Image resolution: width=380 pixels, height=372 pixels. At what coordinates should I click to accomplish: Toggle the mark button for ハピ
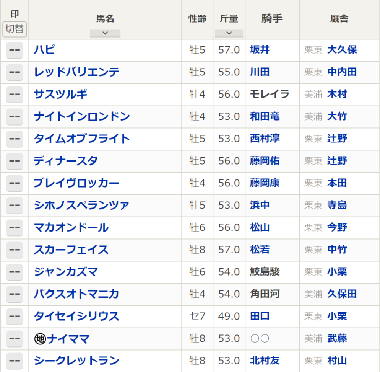tap(15, 50)
